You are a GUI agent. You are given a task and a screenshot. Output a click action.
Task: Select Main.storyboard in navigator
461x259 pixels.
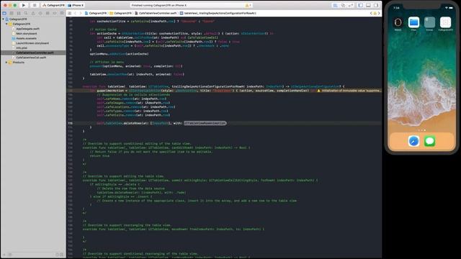pyautogui.click(x=26, y=34)
